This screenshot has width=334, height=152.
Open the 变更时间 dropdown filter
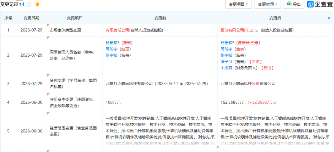point(267,4)
